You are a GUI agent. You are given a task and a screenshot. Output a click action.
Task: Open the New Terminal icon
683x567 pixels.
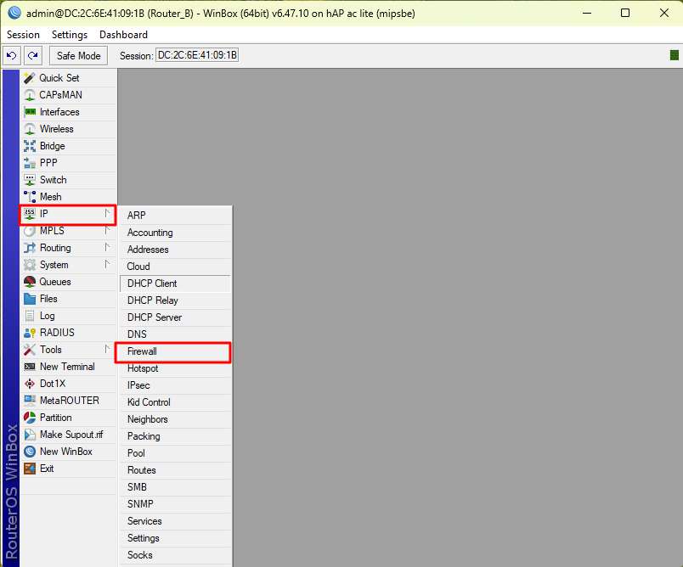tap(30, 367)
